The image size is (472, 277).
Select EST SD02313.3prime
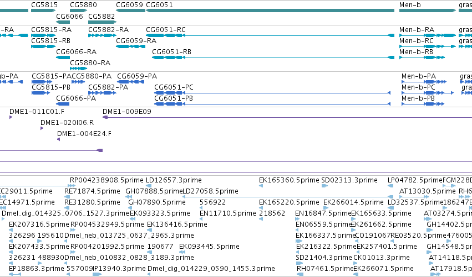pyautogui.click(x=349, y=180)
